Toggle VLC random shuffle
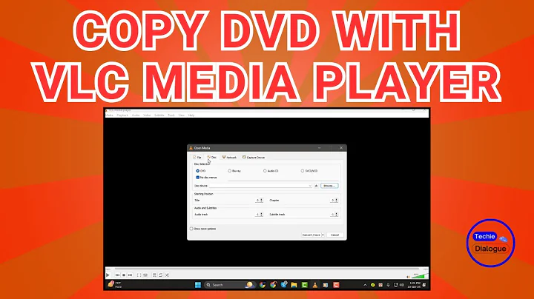The height and width of the screenshot is (299, 534). [x=167, y=275]
